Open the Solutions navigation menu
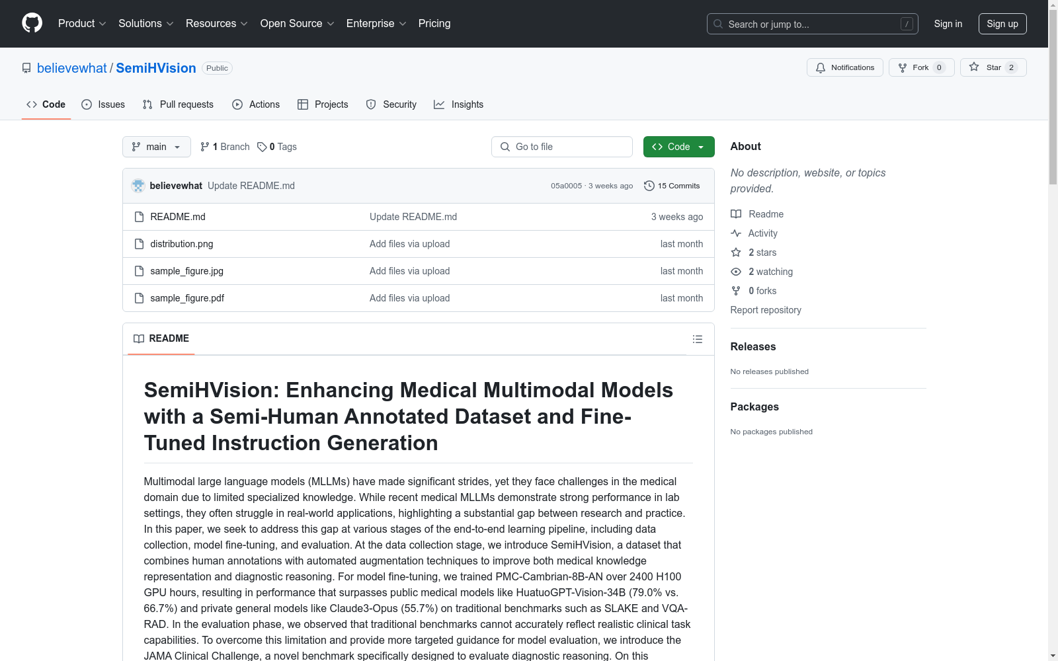This screenshot has height=661, width=1058. point(145,23)
